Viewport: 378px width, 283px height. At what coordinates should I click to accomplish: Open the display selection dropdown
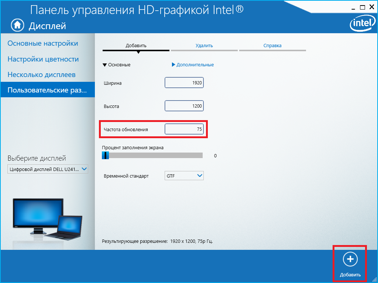[x=48, y=169]
